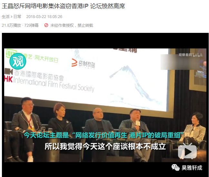Viewport: 209px width, 177px height.
Task: Click the green iQIYI logo on screen
Action: click(11, 53)
